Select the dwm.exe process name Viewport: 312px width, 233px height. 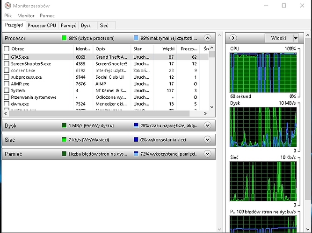(20, 104)
